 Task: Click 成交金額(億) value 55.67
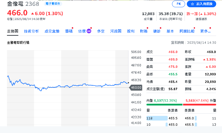point(173,89)
